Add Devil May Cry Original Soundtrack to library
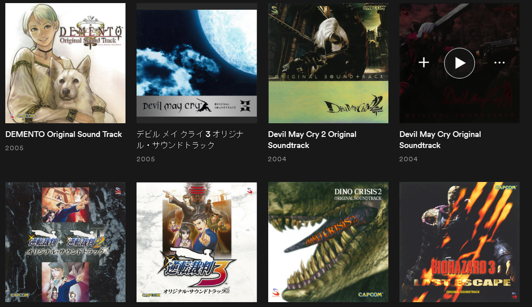 [424, 63]
